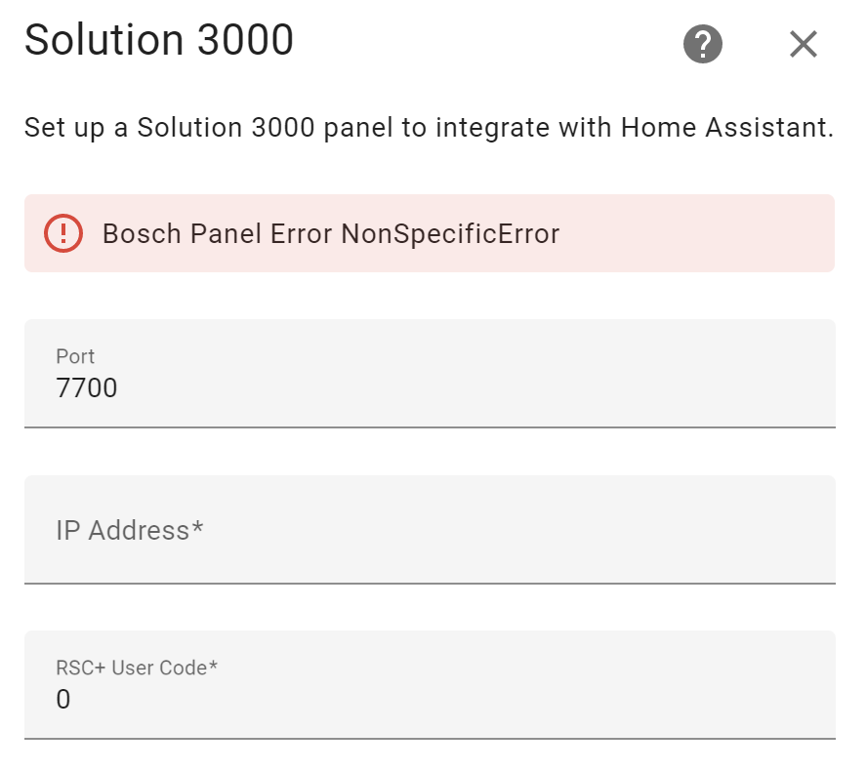The image size is (867, 771).
Task: Click the exclamation mark in the error banner
Action: (x=62, y=233)
